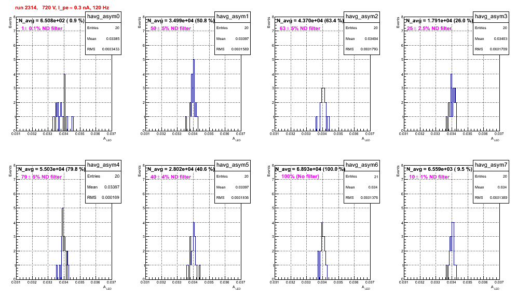Click N_avg = 3.499e+04 (50.8 %) label
Viewport: 517px width, 297px height.
coord(181,21)
